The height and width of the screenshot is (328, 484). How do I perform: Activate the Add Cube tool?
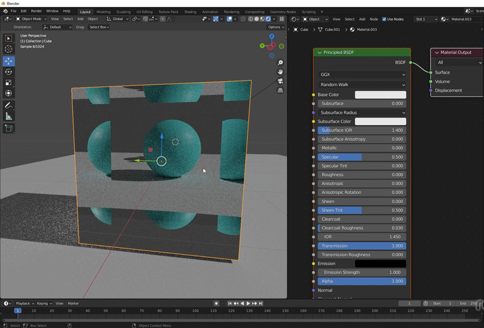[9, 128]
